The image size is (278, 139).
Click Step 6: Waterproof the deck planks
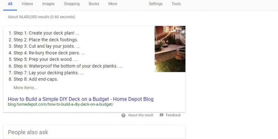pos(68,66)
